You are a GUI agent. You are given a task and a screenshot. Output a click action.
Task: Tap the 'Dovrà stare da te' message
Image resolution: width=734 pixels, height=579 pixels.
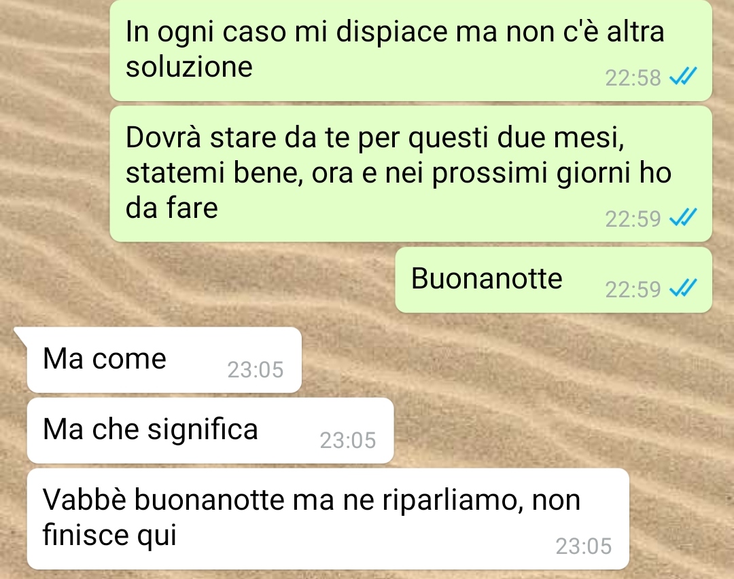coord(410,174)
